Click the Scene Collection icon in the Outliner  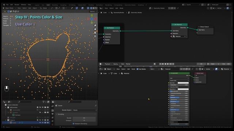(x=6, y=105)
